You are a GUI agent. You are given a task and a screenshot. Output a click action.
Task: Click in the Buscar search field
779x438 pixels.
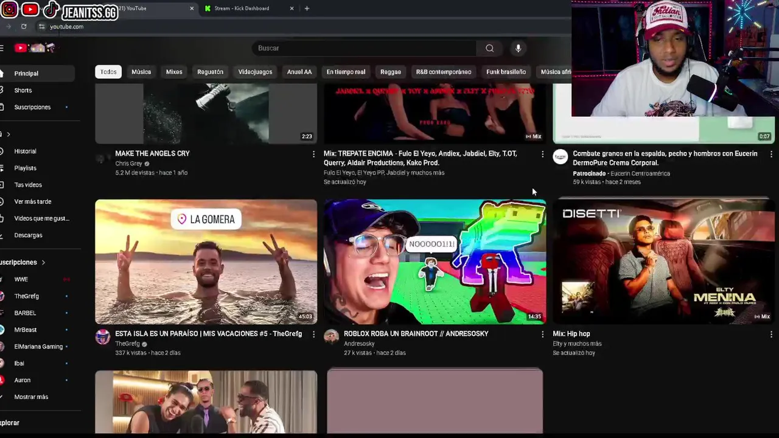(364, 48)
